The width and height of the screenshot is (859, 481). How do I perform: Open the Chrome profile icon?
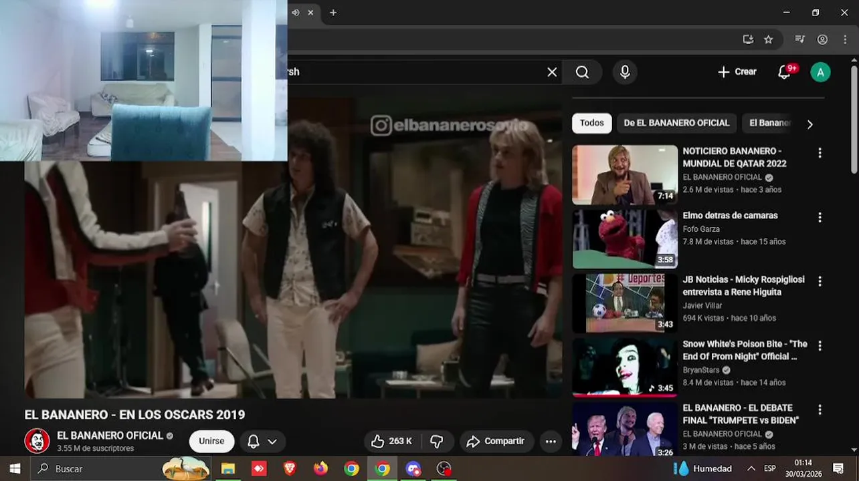pyautogui.click(x=822, y=39)
